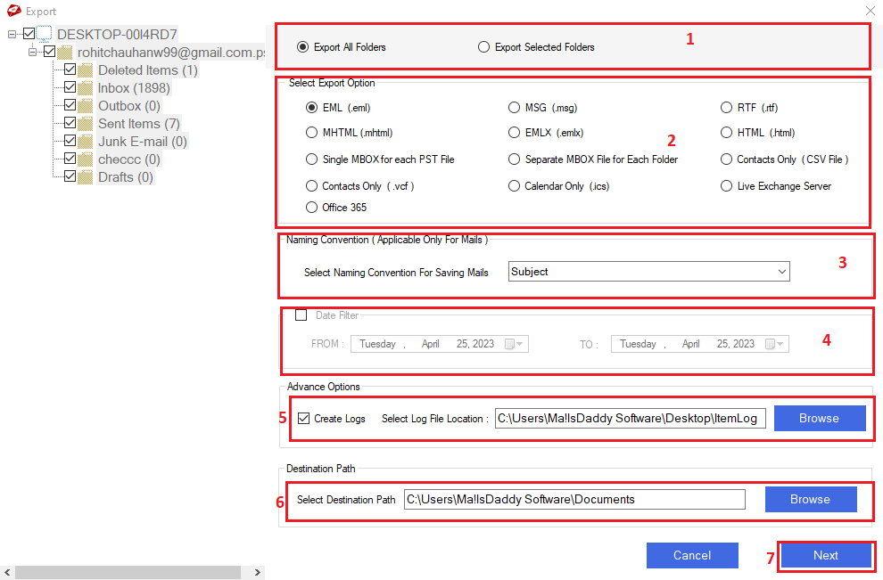This screenshot has width=883, height=580.
Task: Choose MHTML (.mhtml) export option
Action: (311, 133)
